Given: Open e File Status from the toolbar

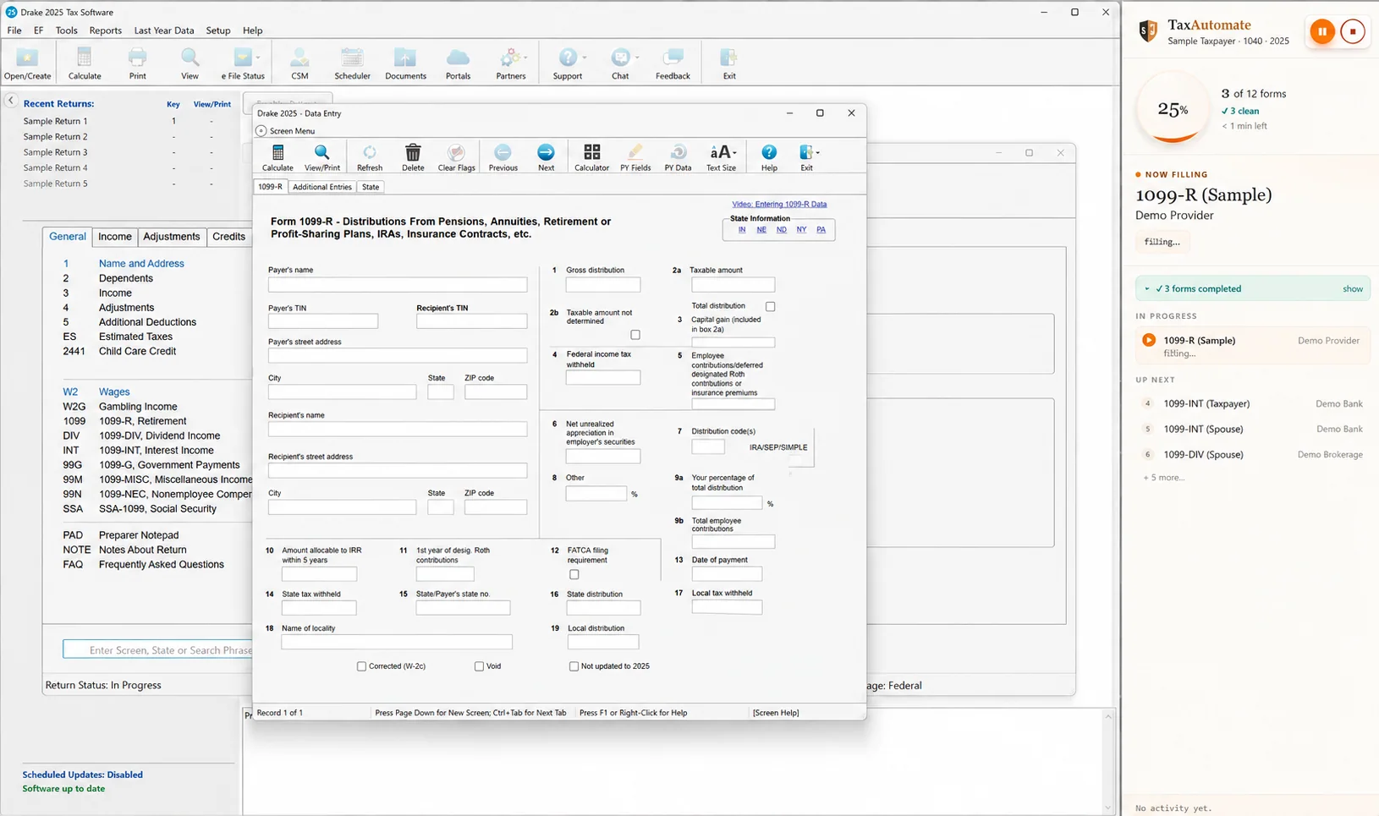Looking at the screenshot, I should tap(243, 63).
